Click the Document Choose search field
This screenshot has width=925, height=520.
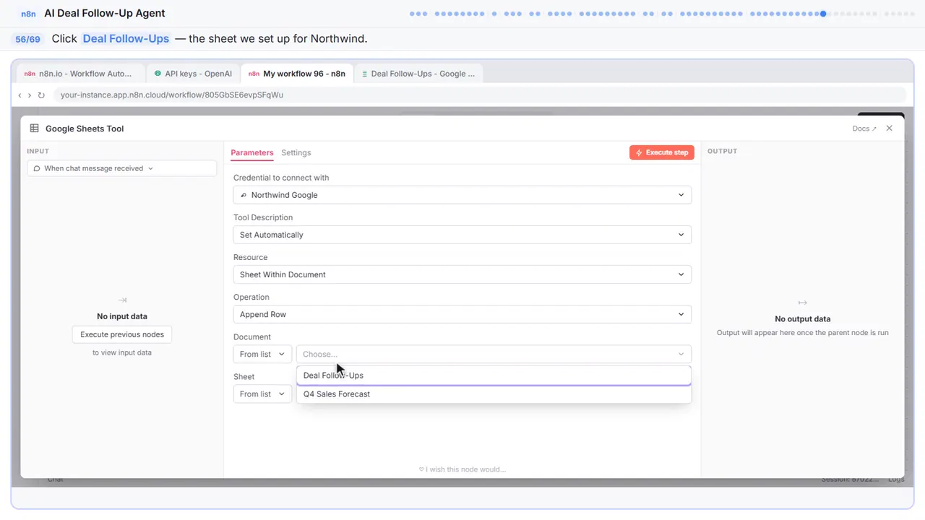[x=494, y=354]
